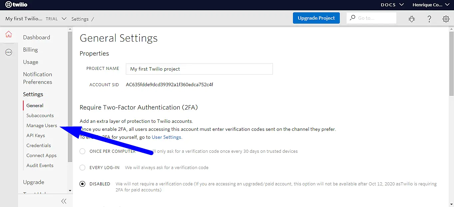454x207 pixels.
Task: Open Billing in sidebar
Action: tap(30, 50)
